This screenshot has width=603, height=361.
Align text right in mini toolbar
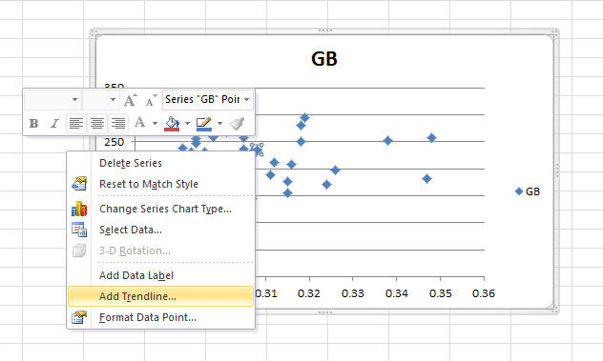(x=117, y=123)
